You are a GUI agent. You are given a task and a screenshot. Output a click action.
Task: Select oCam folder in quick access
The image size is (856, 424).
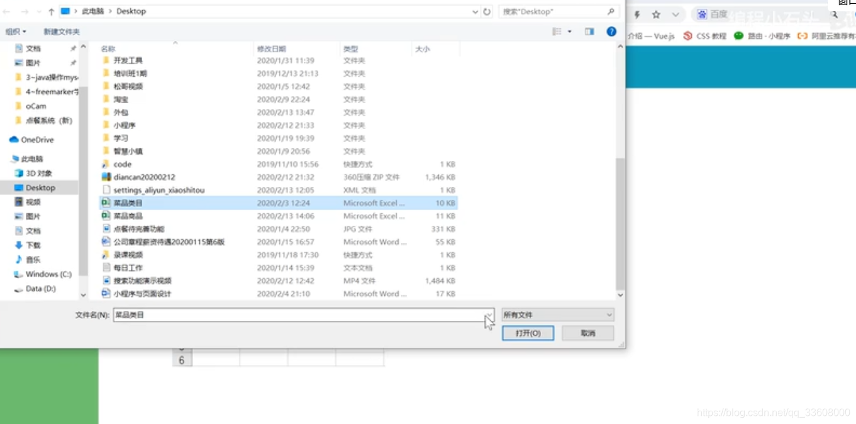(x=35, y=106)
